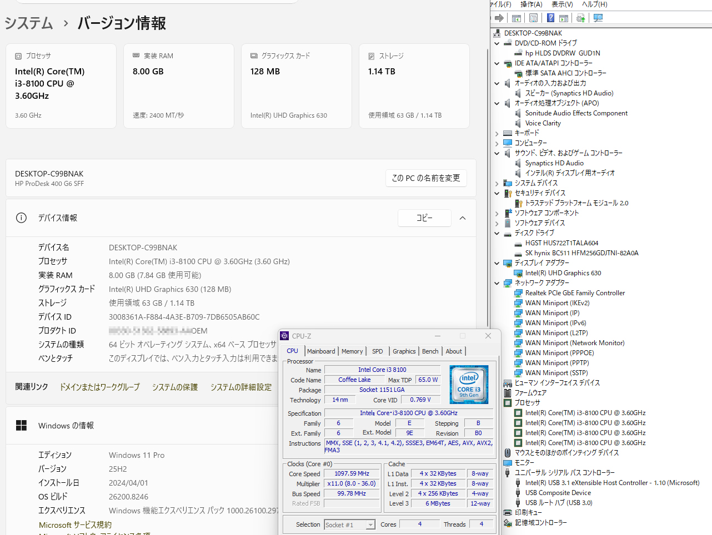This screenshot has width=712, height=535.
Task: Click the Intel Core i3 logo in CPU-Z
Action: pos(469,384)
